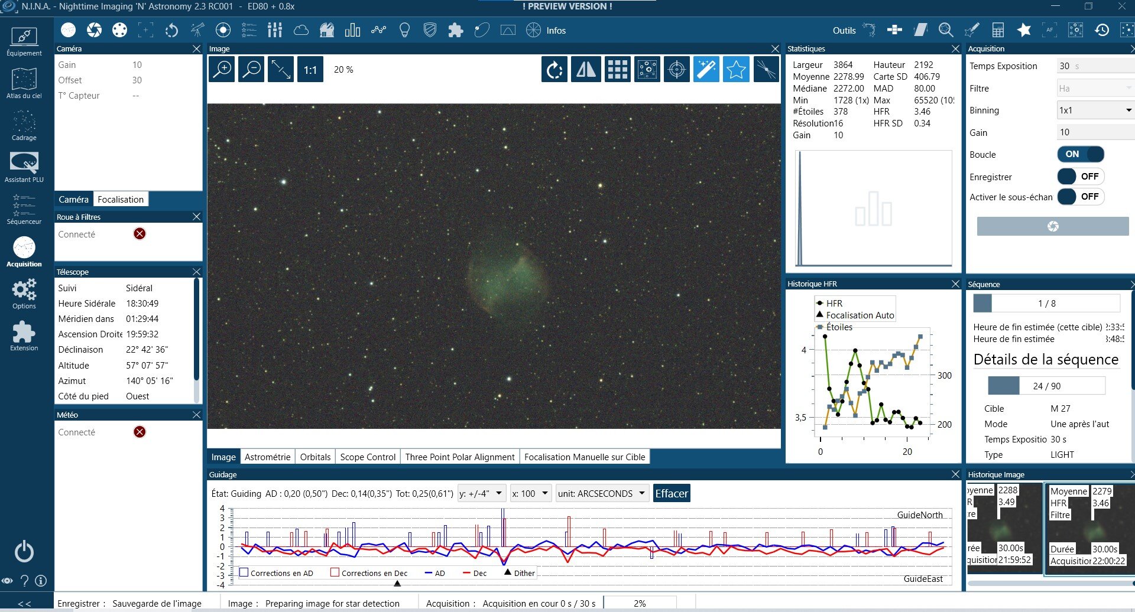Toggle the Activer le sous-échantillon switch

1080,196
